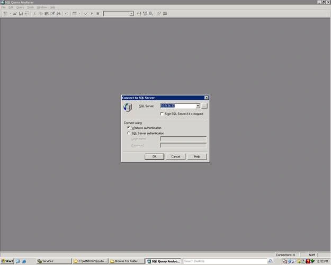Click the Object Browser toolbar icon

[145, 14]
